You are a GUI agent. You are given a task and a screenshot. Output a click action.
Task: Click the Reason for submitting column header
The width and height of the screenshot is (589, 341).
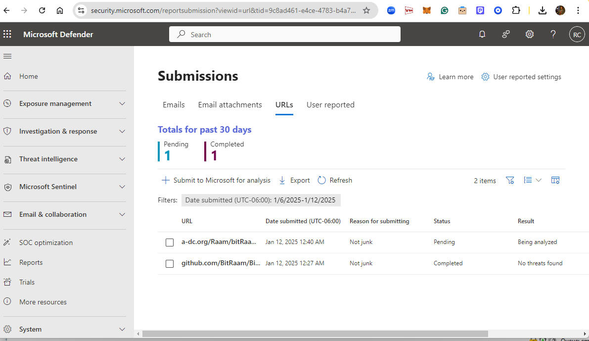379,221
